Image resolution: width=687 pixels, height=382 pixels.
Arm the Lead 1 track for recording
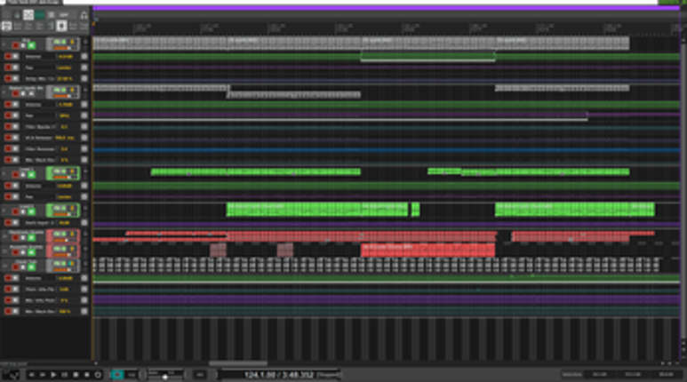click(x=16, y=175)
